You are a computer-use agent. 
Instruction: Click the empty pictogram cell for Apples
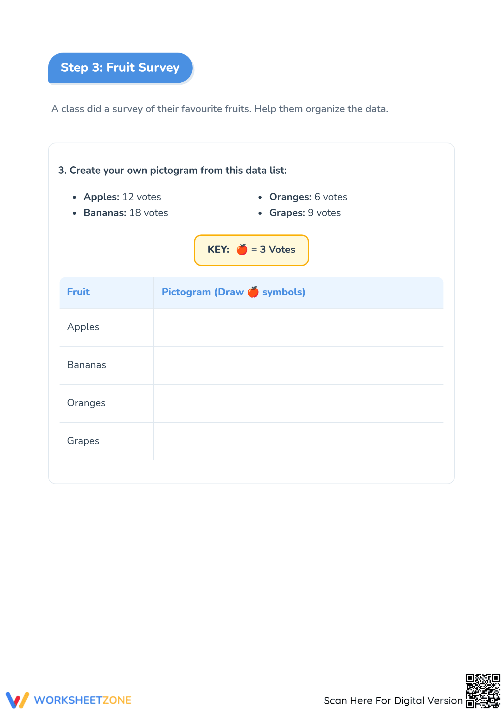point(298,327)
